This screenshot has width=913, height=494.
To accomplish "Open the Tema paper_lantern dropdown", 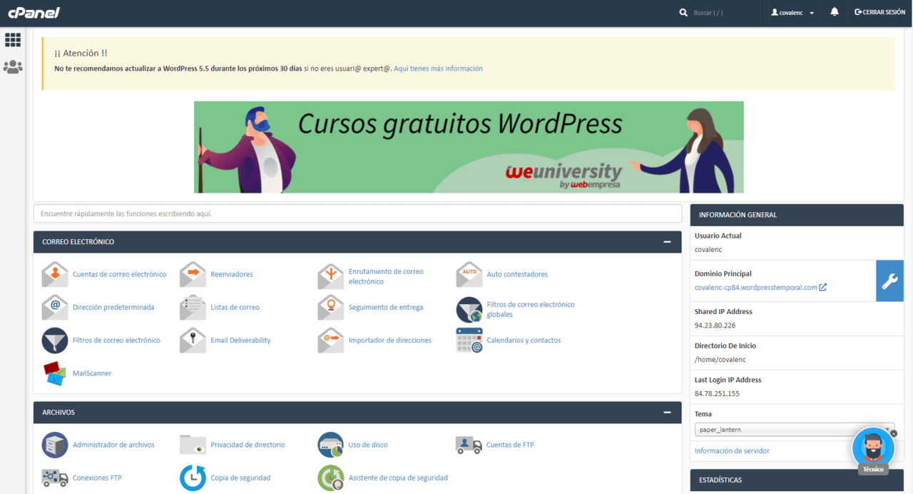I will [795, 430].
